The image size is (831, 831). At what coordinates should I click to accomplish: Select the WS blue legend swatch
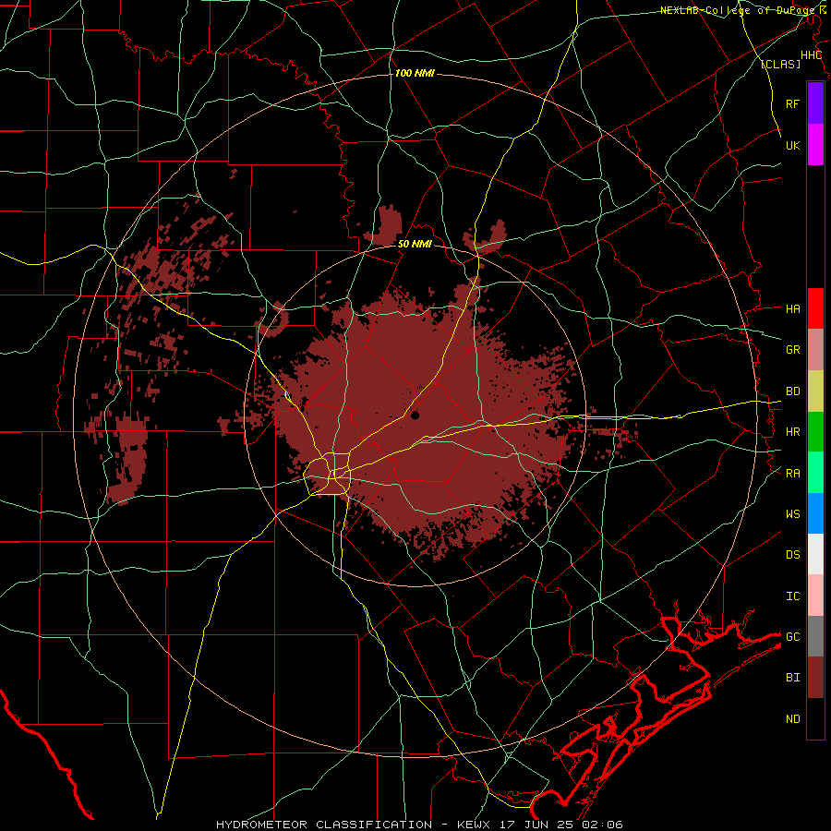click(815, 513)
